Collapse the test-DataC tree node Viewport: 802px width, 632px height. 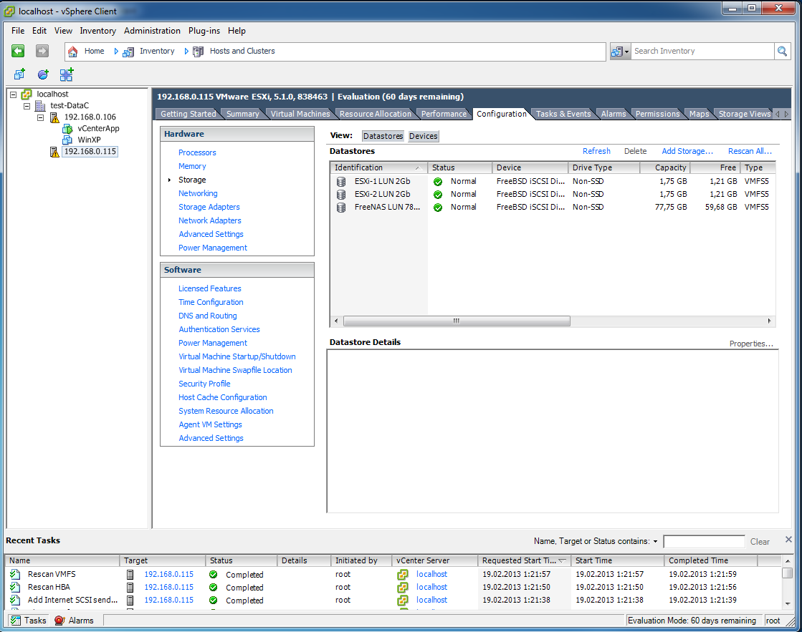[x=27, y=106]
